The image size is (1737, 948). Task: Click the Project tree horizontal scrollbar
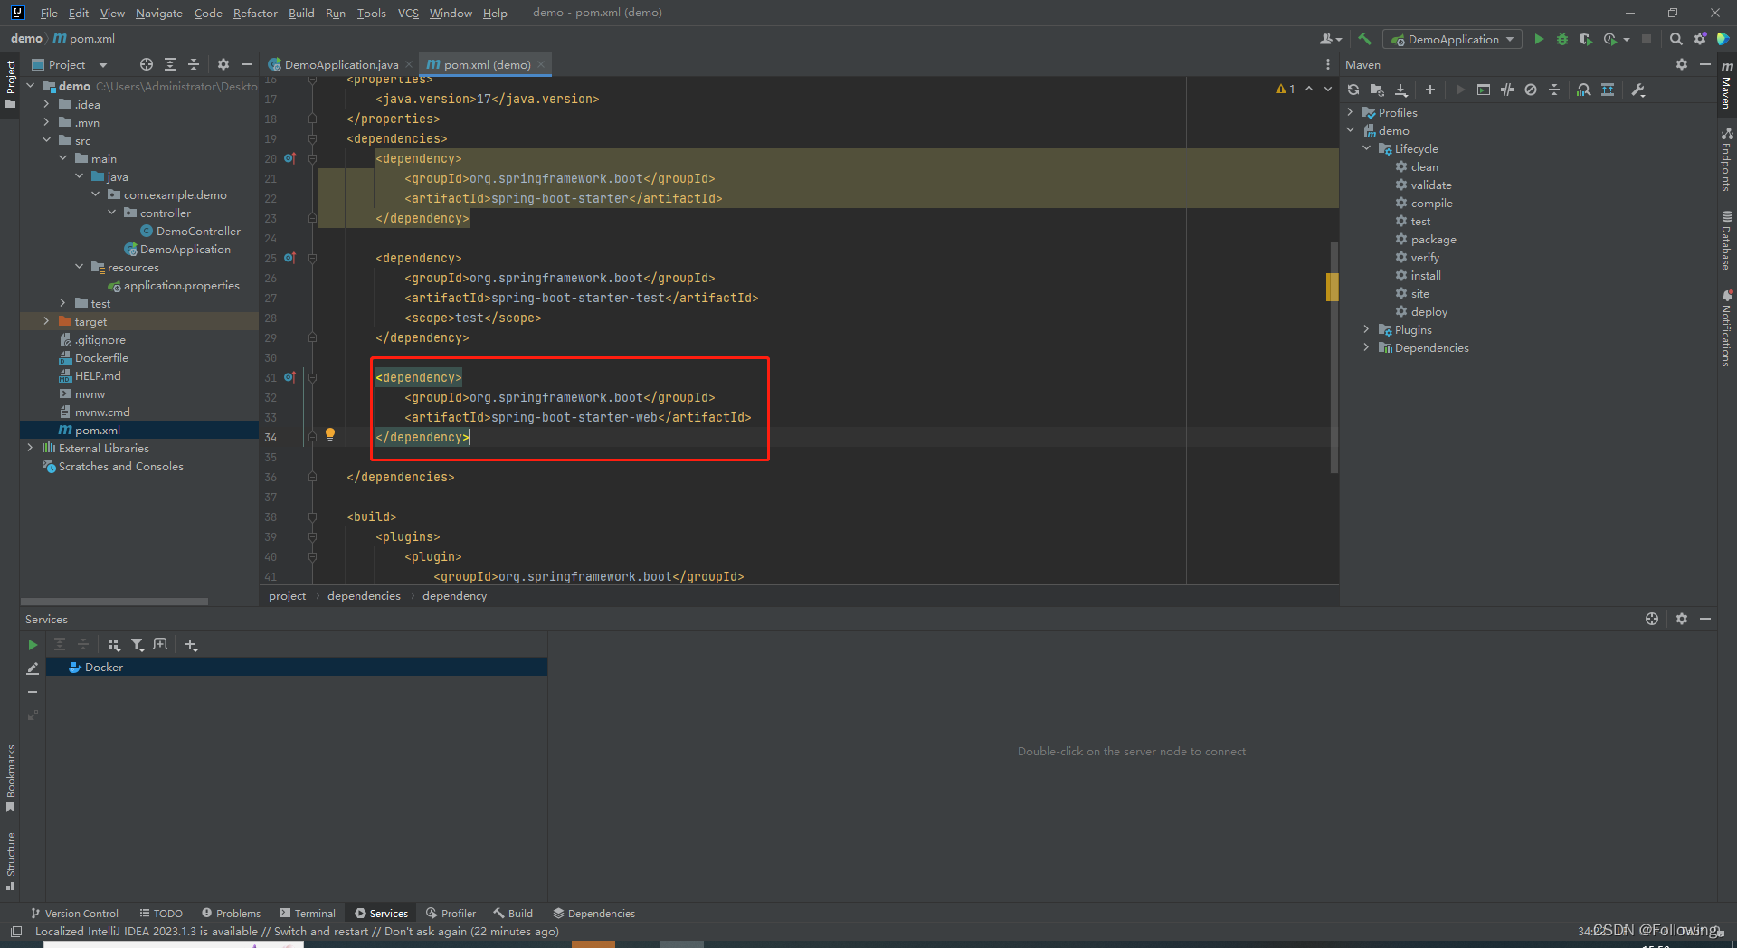[114, 601]
